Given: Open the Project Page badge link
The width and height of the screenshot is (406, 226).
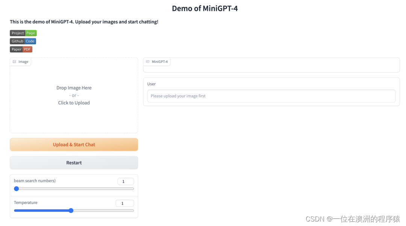Looking at the screenshot, I should tap(23, 33).
